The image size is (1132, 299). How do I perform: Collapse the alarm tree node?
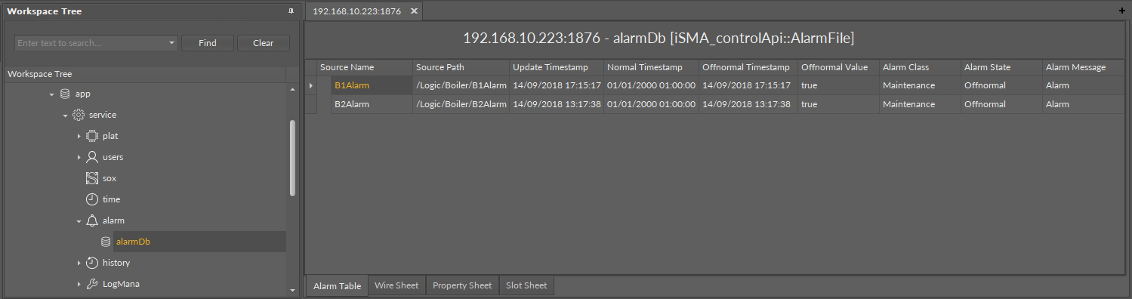[79, 221]
